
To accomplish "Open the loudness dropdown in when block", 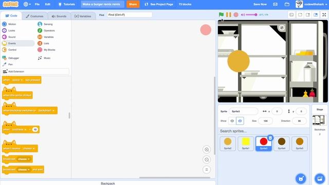I will [x=19, y=129].
